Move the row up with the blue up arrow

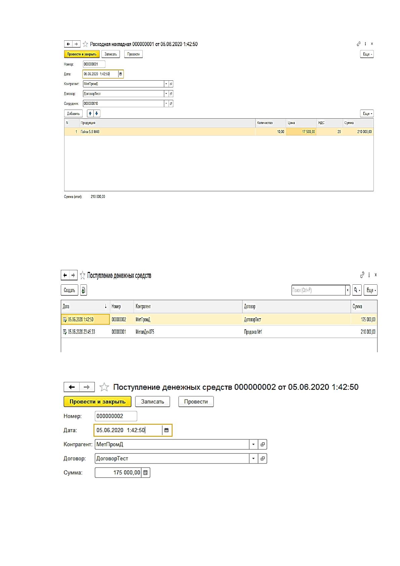(x=90, y=114)
